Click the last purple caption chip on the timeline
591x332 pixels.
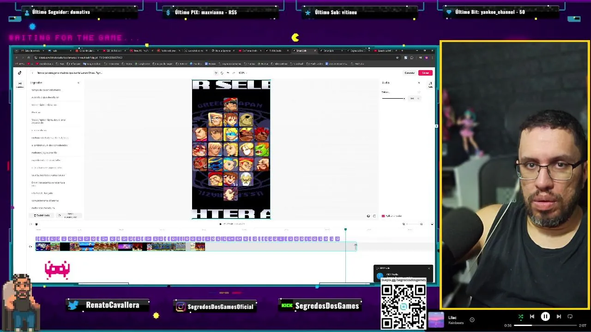[338, 239]
